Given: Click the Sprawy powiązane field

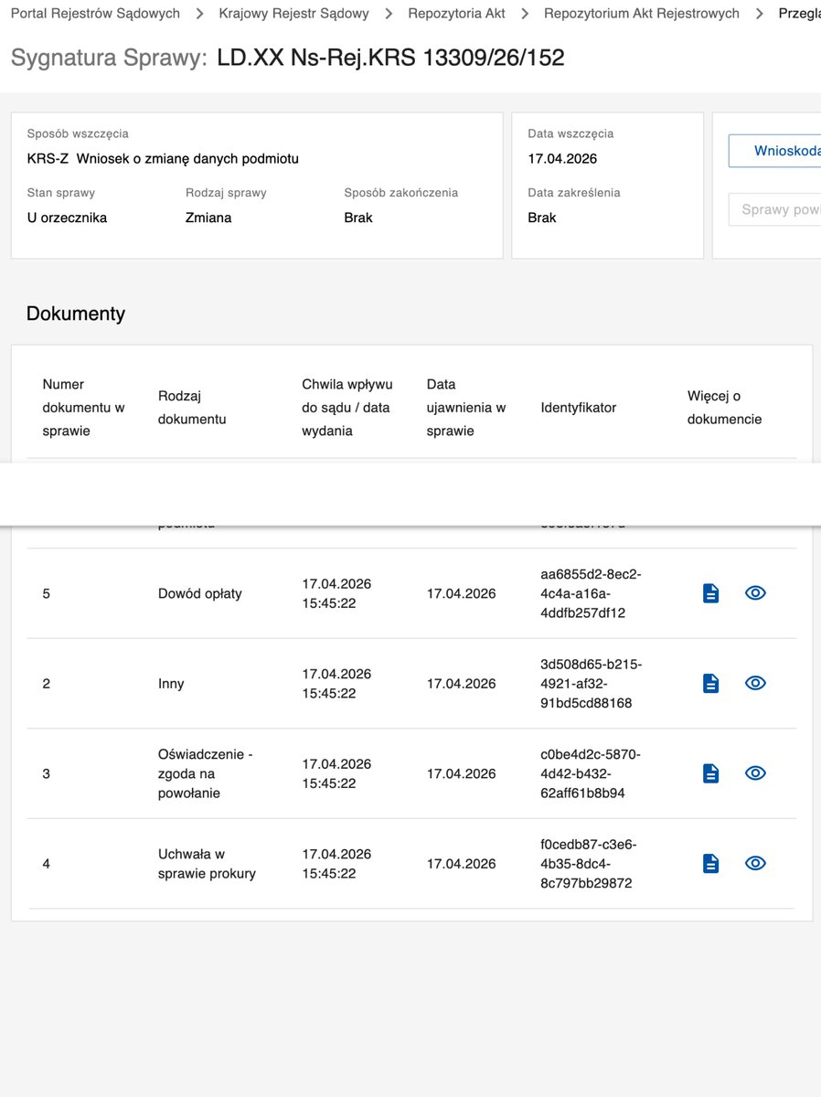Looking at the screenshot, I should pyautogui.click(x=774, y=209).
